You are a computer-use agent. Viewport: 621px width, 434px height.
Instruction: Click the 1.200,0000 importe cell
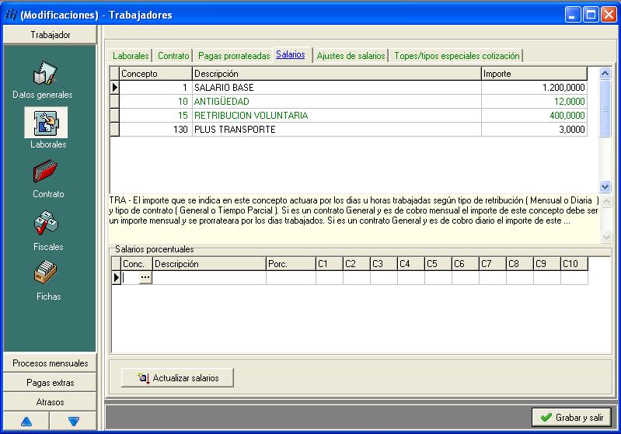coord(534,88)
